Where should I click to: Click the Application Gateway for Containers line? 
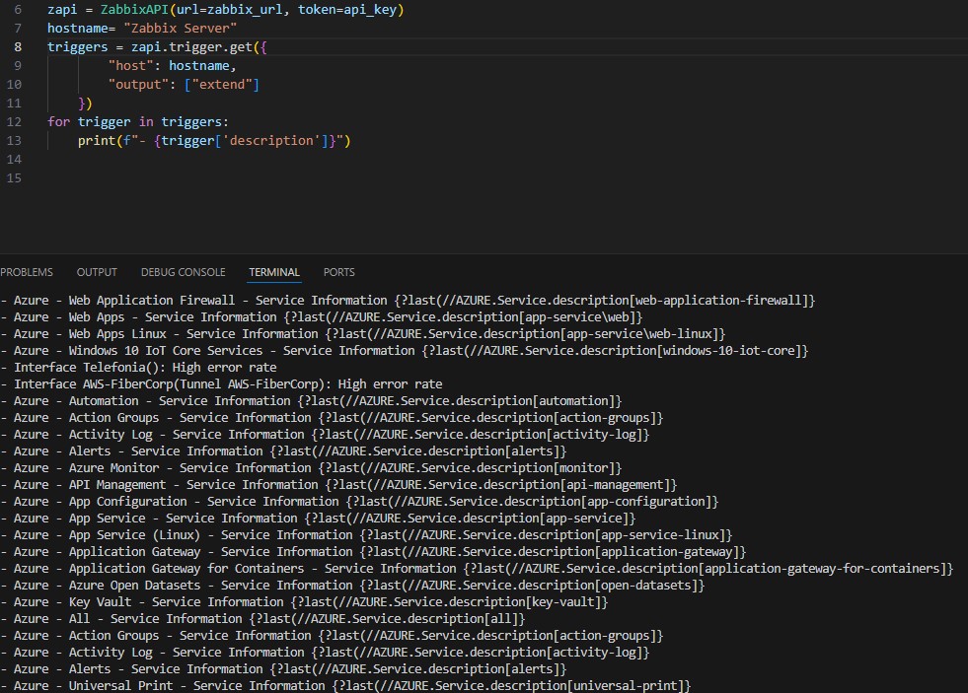(x=477, y=569)
